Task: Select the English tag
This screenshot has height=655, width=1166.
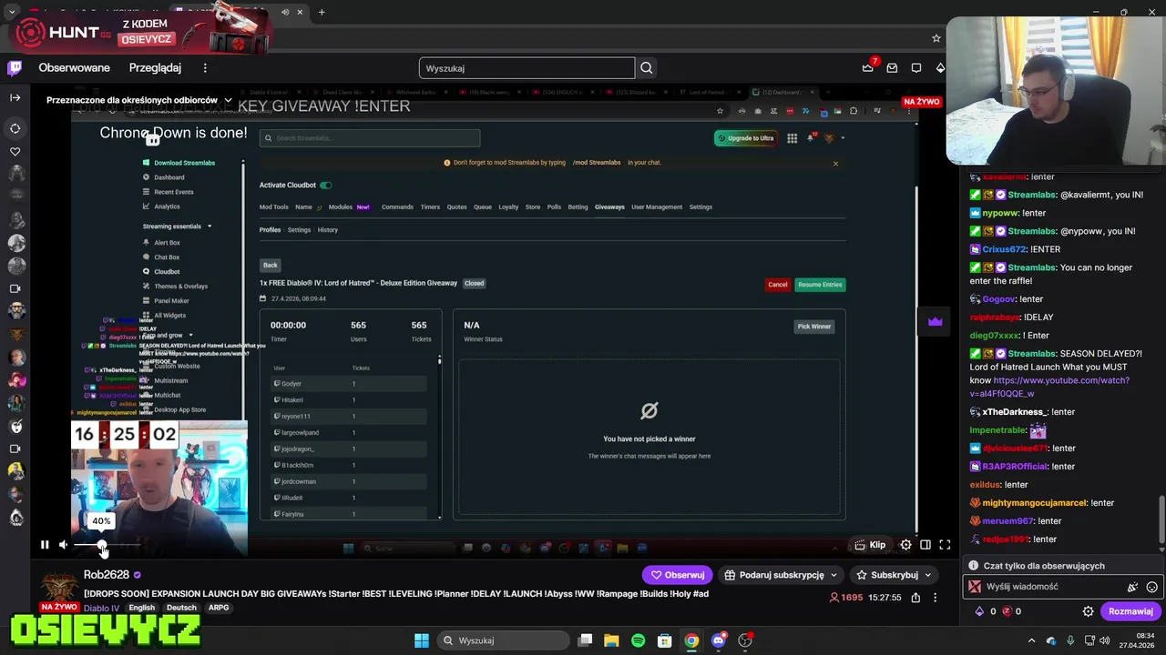Action: pyautogui.click(x=141, y=608)
